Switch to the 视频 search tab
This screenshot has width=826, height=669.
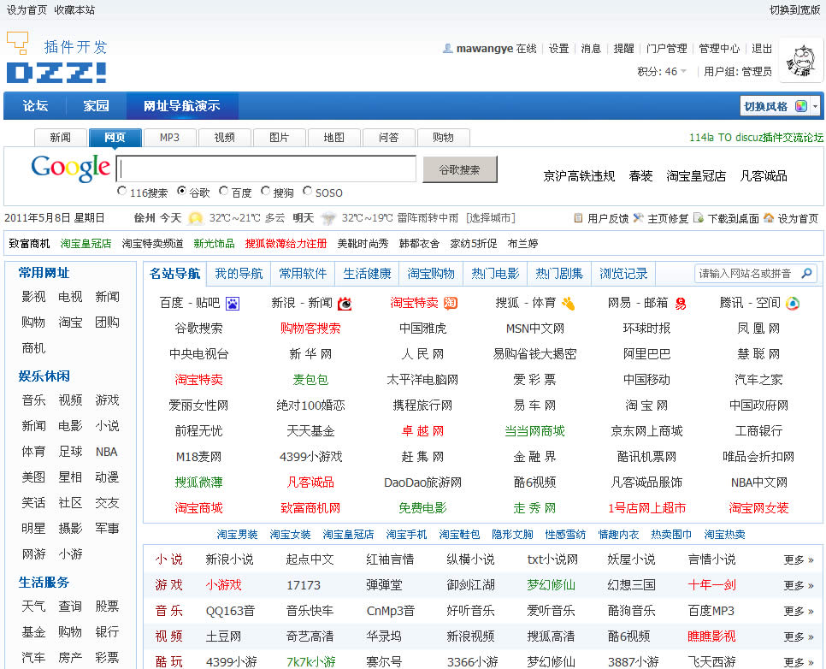tap(224, 138)
